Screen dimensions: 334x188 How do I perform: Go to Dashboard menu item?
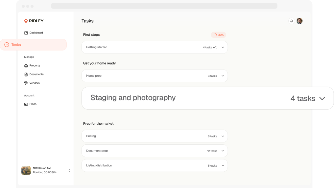point(36,33)
